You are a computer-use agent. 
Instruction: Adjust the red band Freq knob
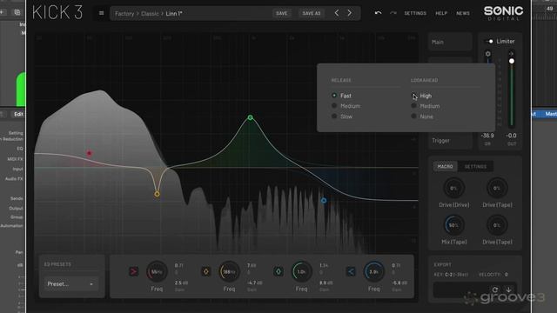[157, 272]
